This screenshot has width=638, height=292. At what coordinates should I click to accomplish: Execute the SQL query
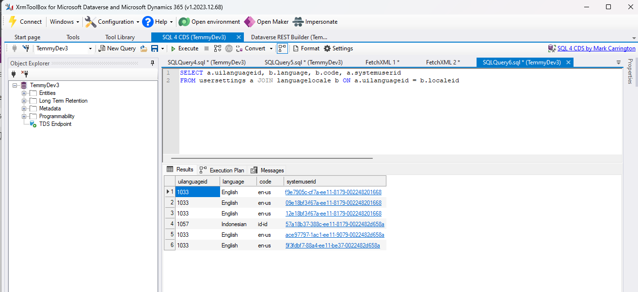[x=184, y=48]
